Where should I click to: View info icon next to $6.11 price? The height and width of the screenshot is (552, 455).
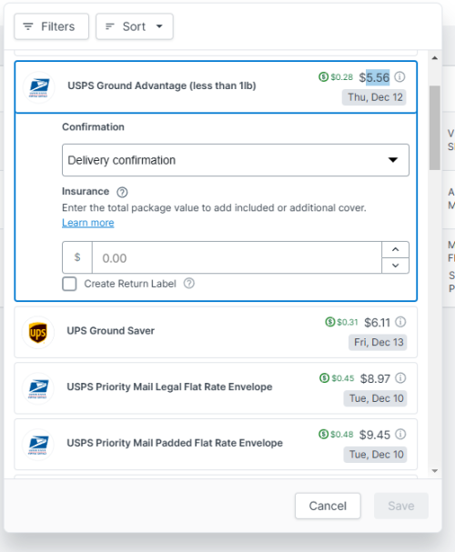point(400,322)
